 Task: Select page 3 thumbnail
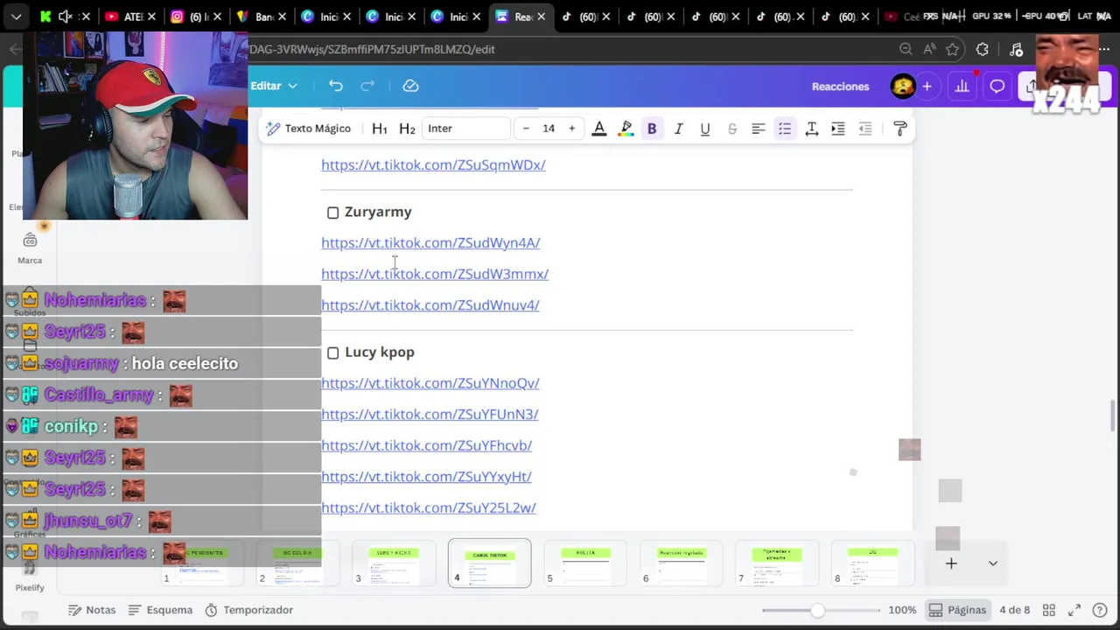[x=393, y=563]
